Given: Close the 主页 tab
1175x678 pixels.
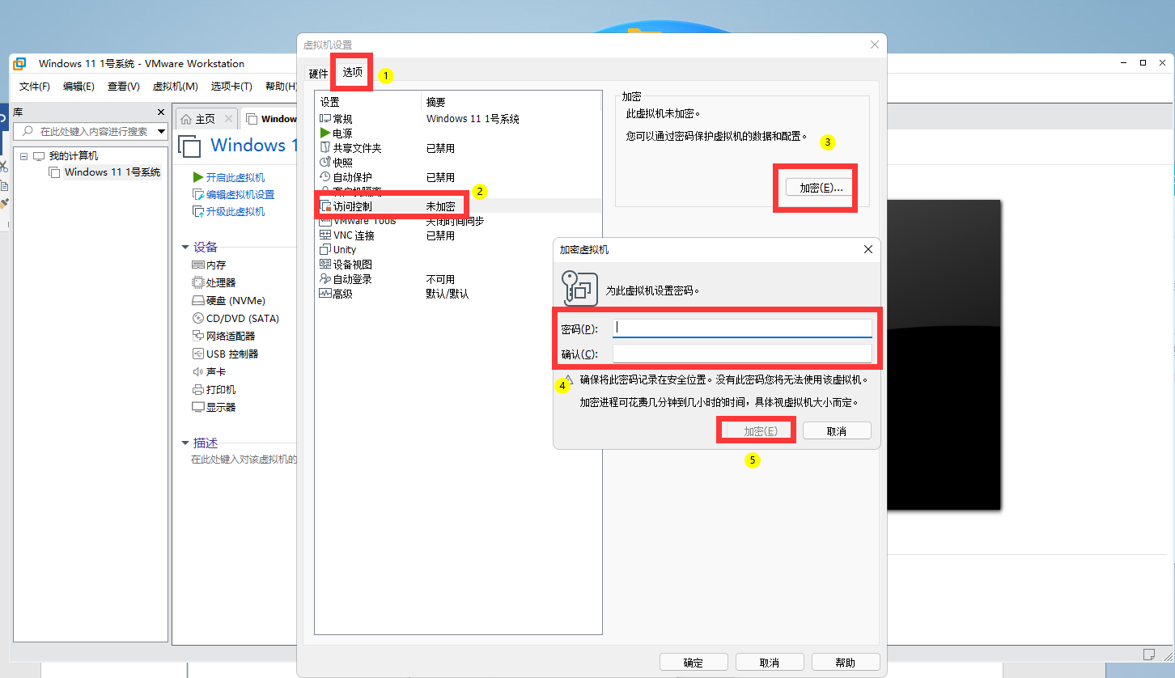Looking at the screenshot, I should (228, 119).
